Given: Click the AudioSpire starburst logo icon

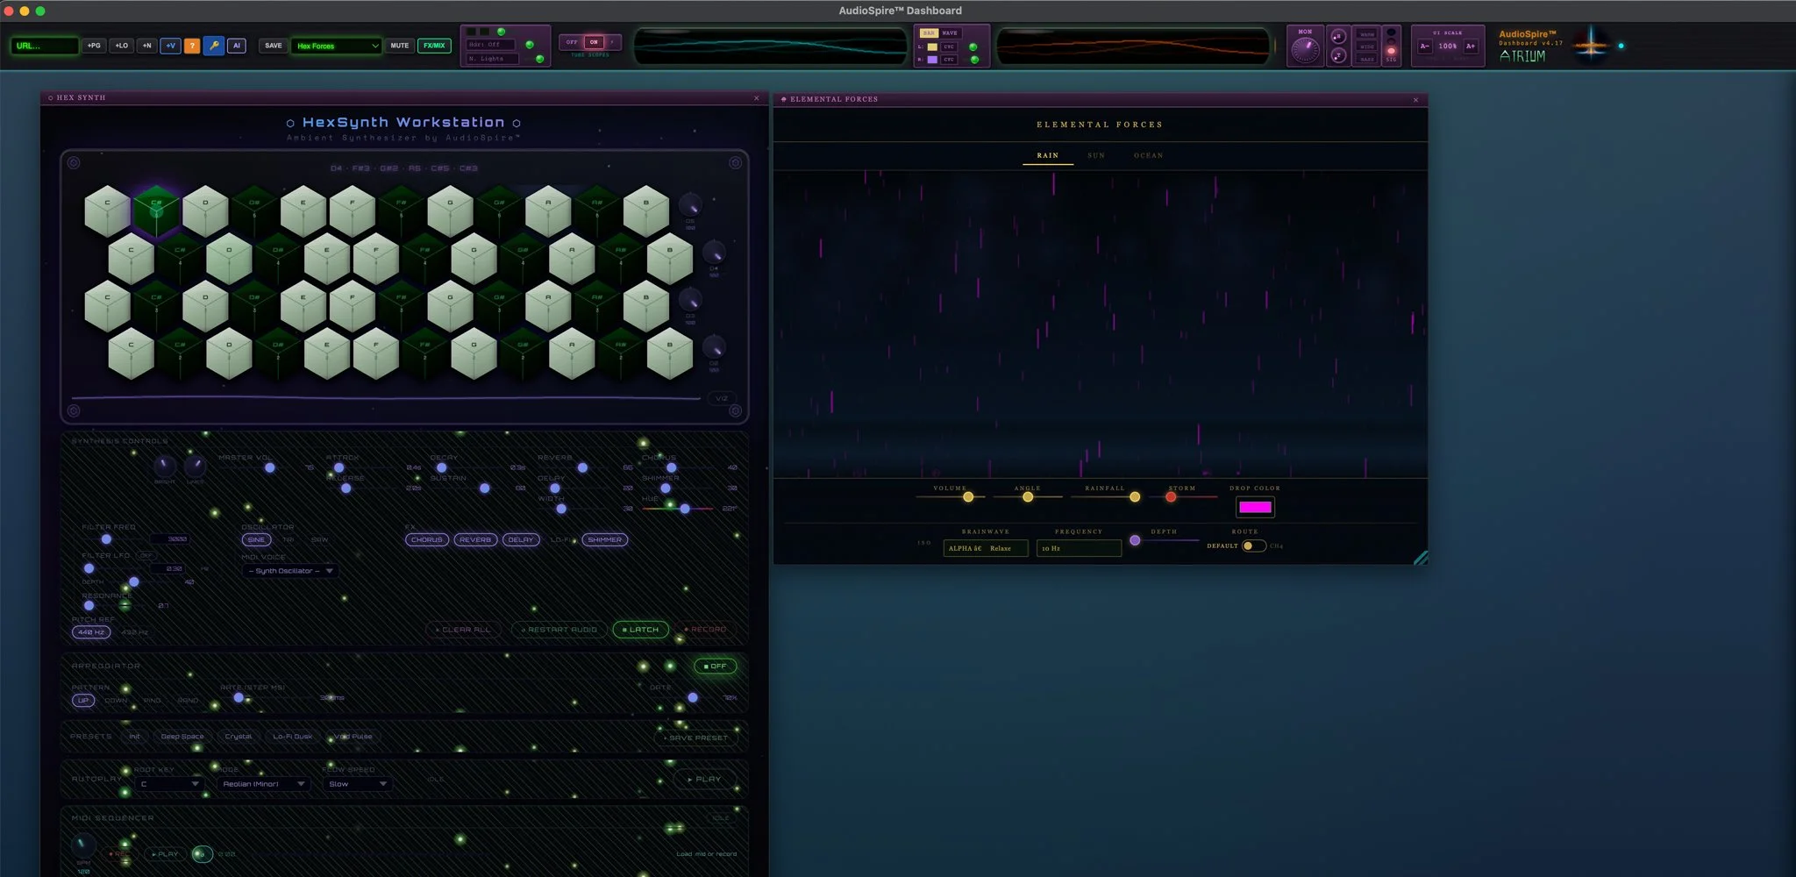Looking at the screenshot, I should [x=1591, y=46].
